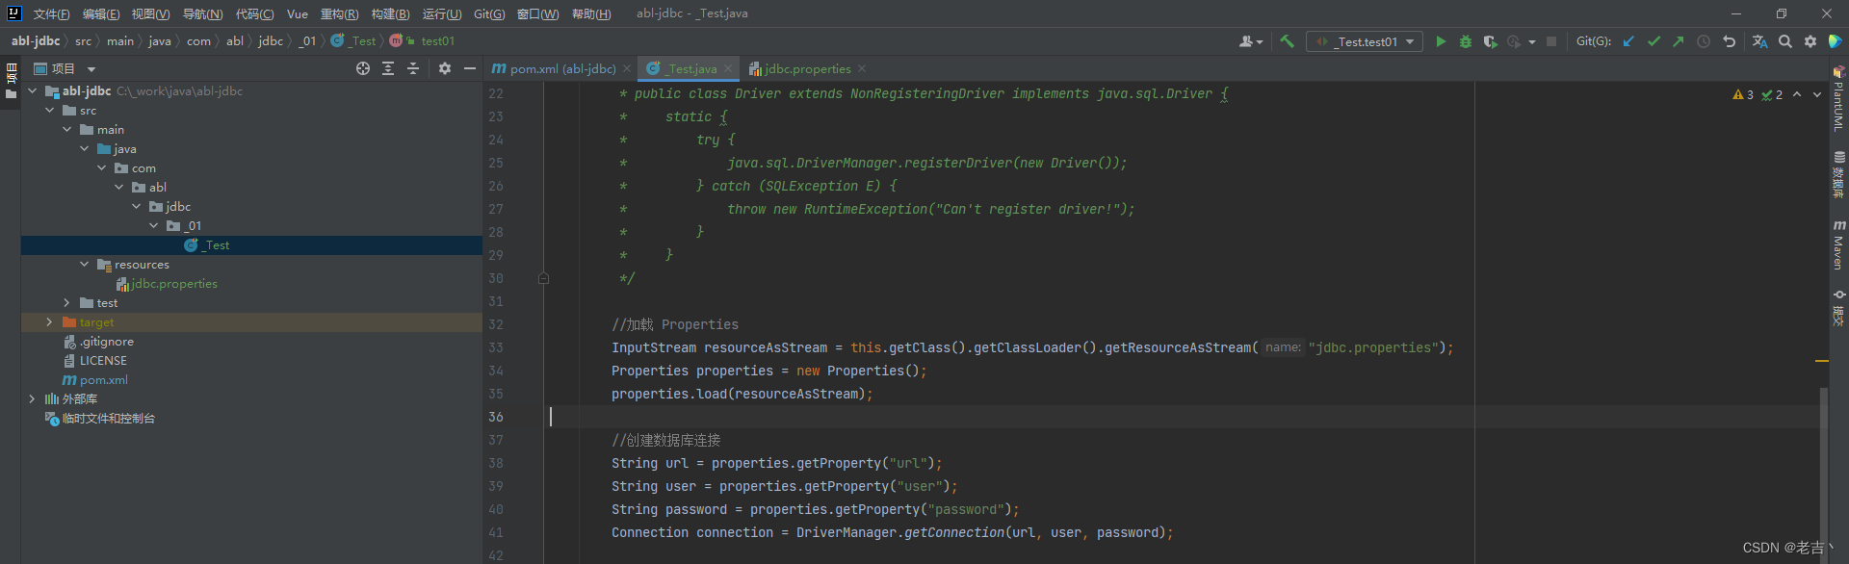Collapse the src folder chevron
Viewport: 1849px width, 564px height.
[50, 111]
